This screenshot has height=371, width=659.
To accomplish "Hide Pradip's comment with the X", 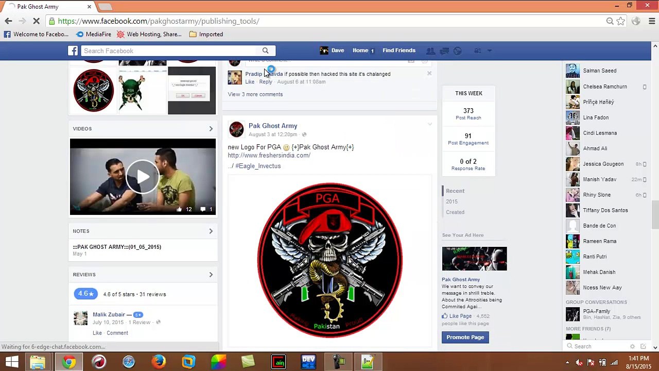I will (x=429, y=73).
